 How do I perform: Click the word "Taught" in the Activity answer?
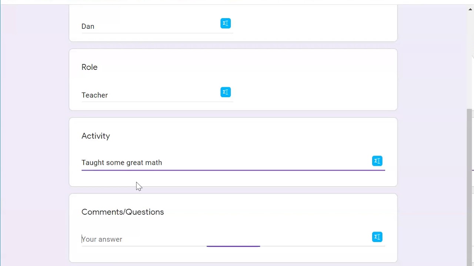93,163
